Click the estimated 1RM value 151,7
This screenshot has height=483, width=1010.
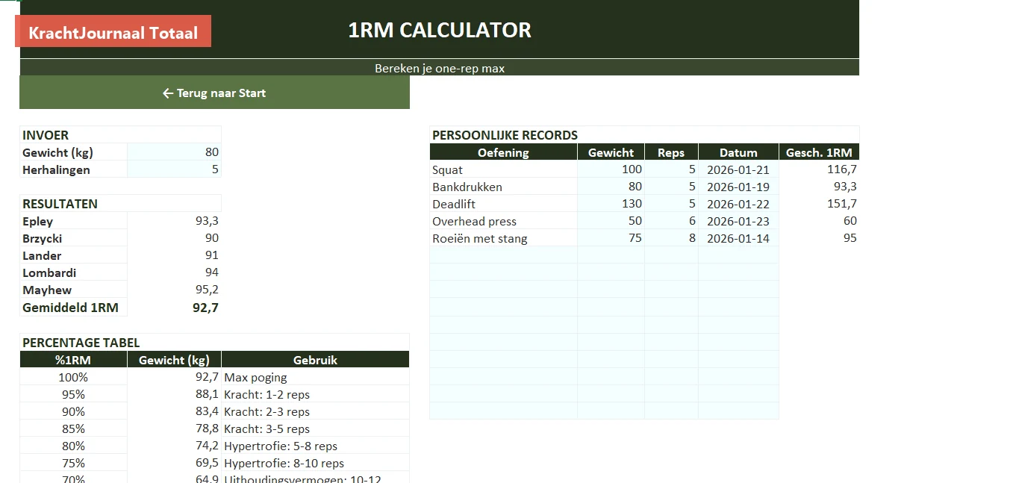[x=819, y=204]
